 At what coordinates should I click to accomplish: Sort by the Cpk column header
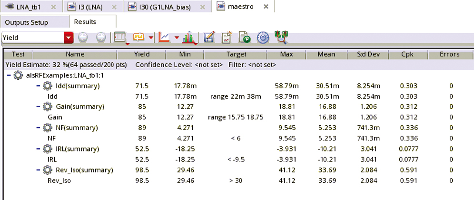407,54
